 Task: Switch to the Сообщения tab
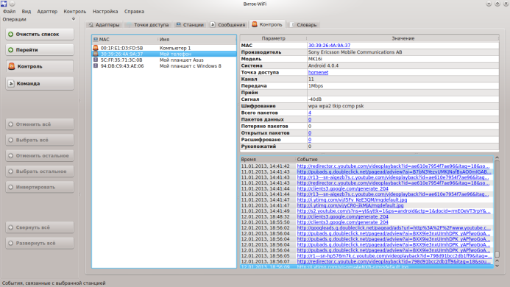click(227, 25)
